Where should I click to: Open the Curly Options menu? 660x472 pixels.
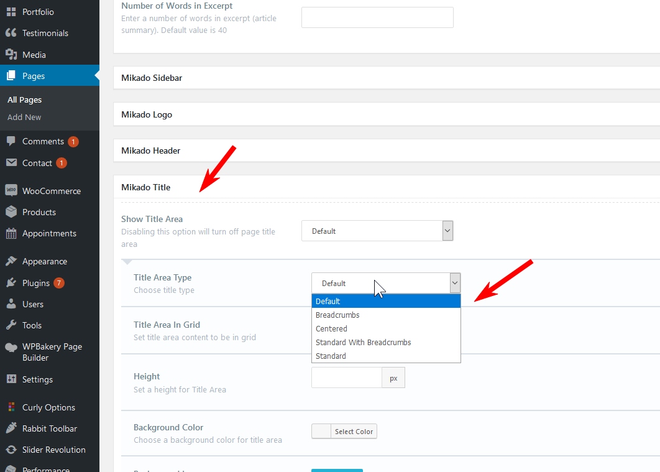50,407
